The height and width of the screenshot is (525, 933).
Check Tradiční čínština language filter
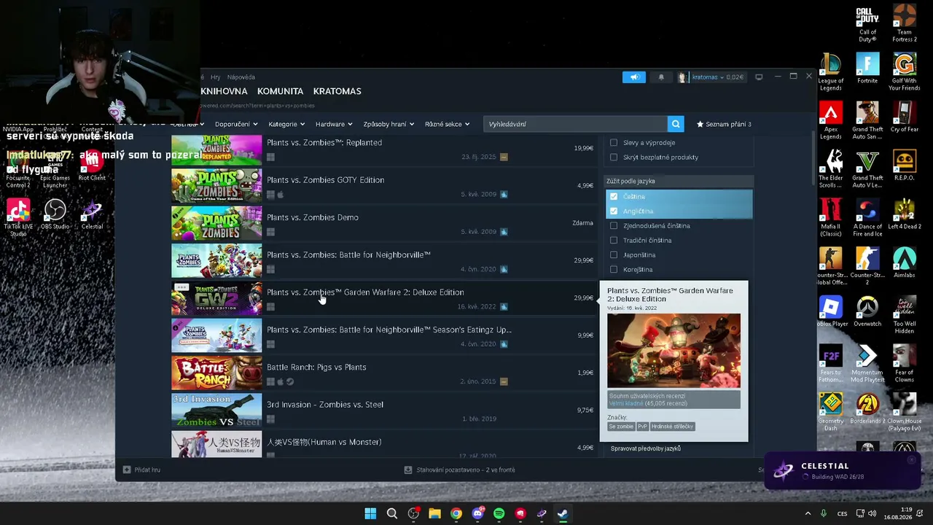pyautogui.click(x=614, y=240)
